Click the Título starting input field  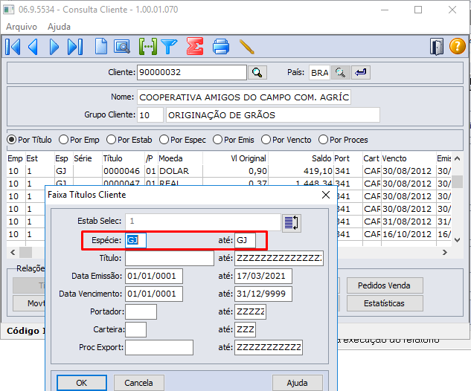(x=170, y=259)
